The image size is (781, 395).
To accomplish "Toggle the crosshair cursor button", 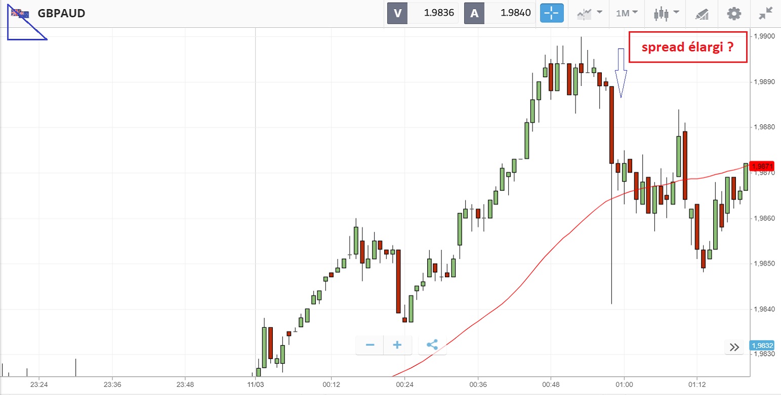I will click(552, 14).
